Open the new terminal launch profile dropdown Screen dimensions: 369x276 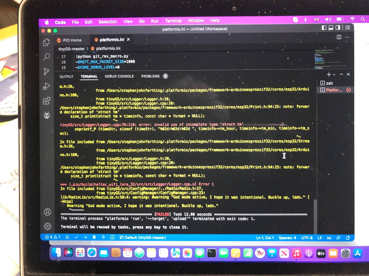pyautogui.click(x=334, y=74)
